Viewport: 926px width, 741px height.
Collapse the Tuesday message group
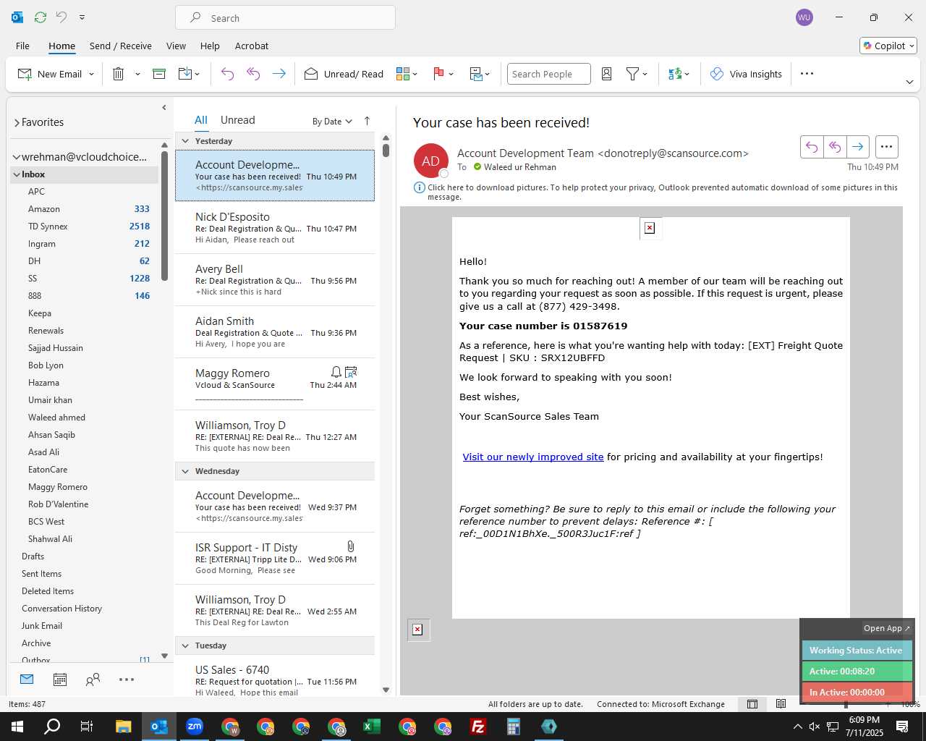[x=185, y=645]
